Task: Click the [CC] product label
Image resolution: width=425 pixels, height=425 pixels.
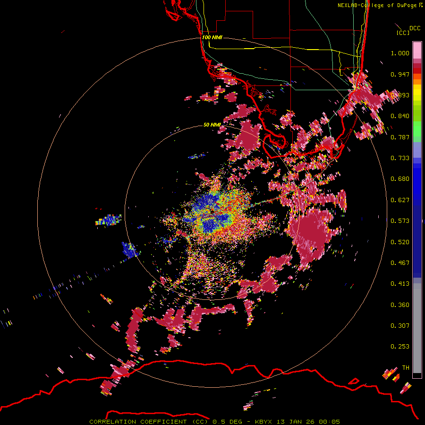Action: tap(403, 33)
